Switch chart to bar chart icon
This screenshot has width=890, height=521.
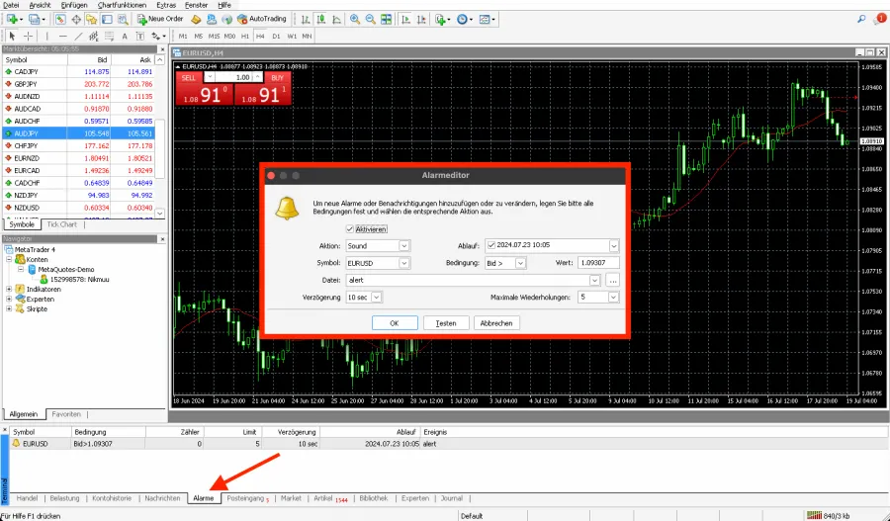pyautogui.click(x=306, y=20)
